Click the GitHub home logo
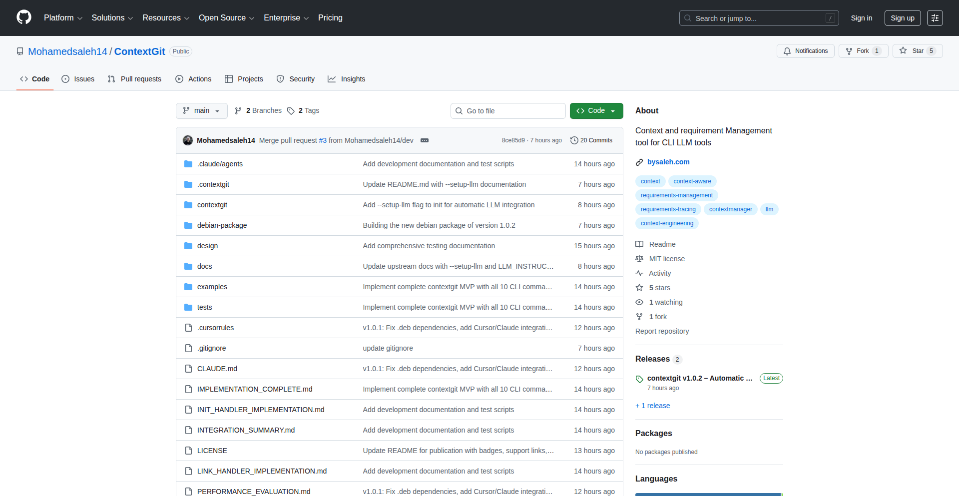This screenshot has width=959, height=496. (23, 17)
